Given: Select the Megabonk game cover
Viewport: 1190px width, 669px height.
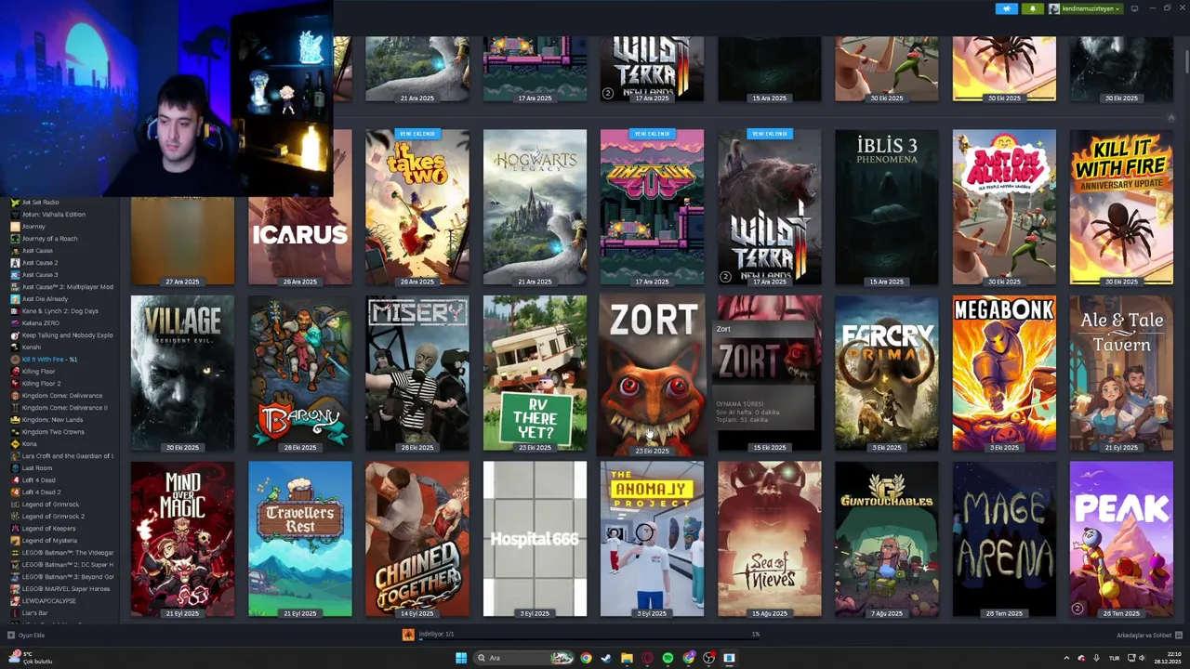Looking at the screenshot, I should (x=1004, y=374).
